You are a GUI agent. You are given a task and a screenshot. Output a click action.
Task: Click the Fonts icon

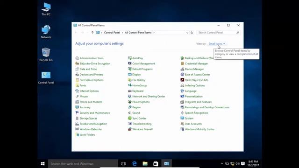point(77,85)
